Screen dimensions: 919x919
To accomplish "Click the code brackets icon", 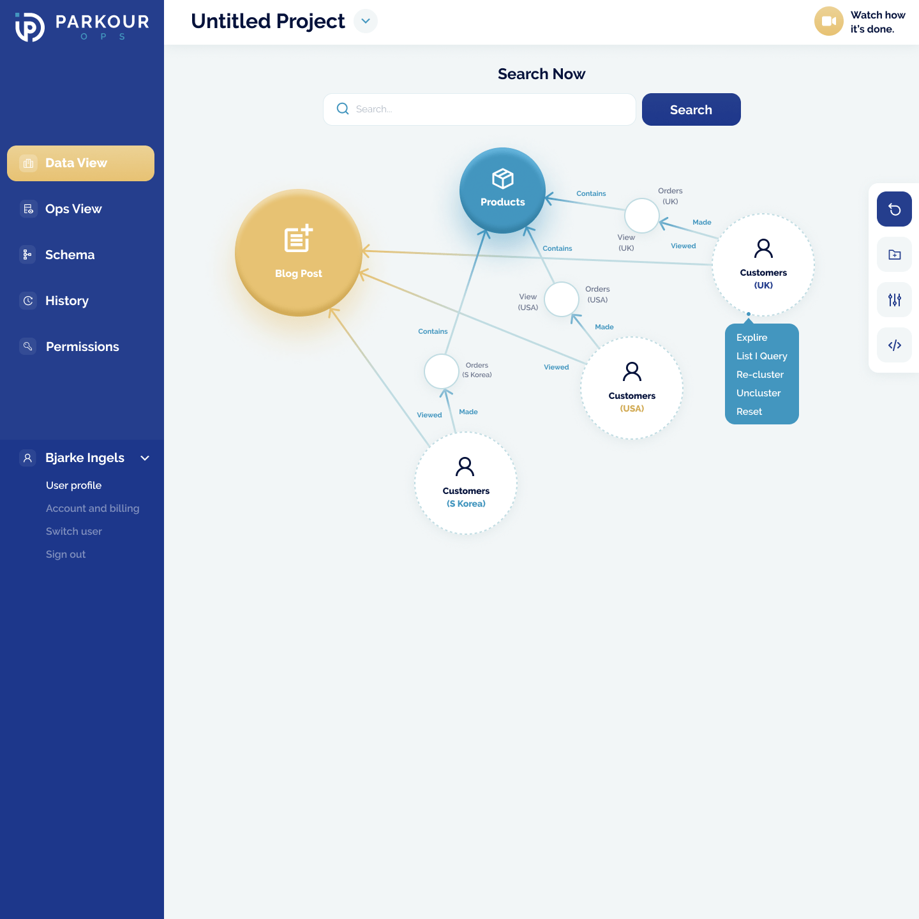I will coord(894,345).
